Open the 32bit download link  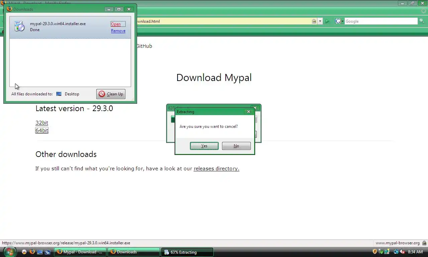click(42, 122)
